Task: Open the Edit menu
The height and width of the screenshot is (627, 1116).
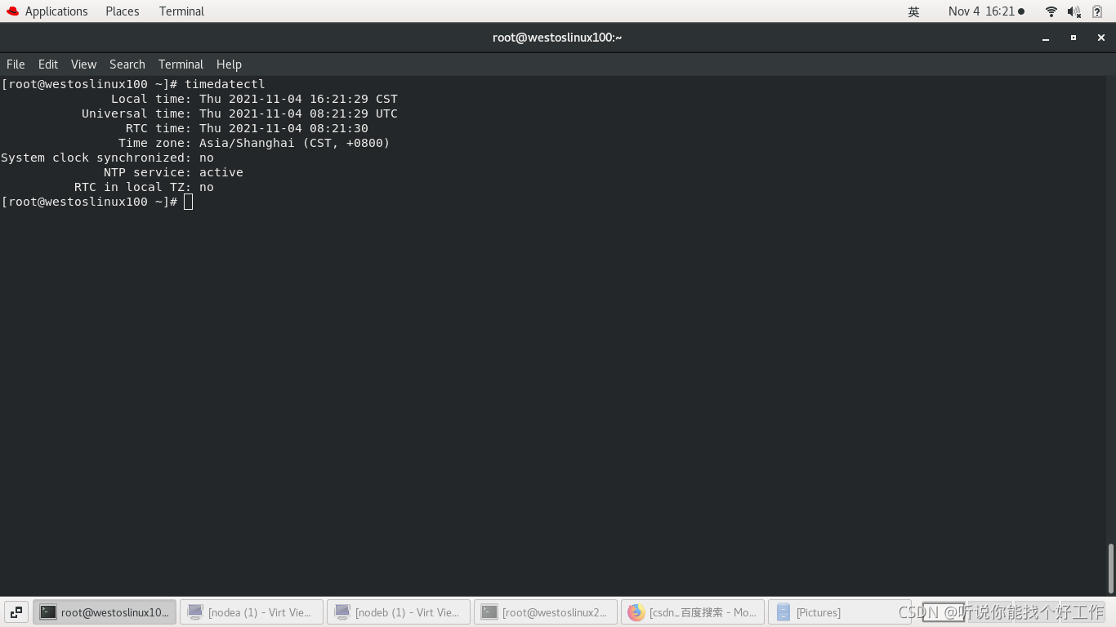Action: 48,64
